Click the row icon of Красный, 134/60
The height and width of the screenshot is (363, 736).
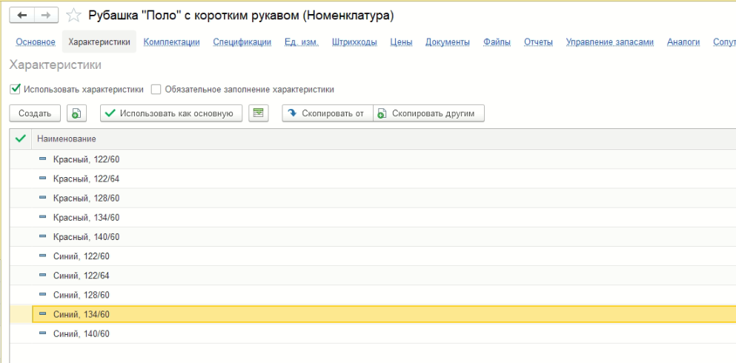pyautogui.click(x=43, y=218)
